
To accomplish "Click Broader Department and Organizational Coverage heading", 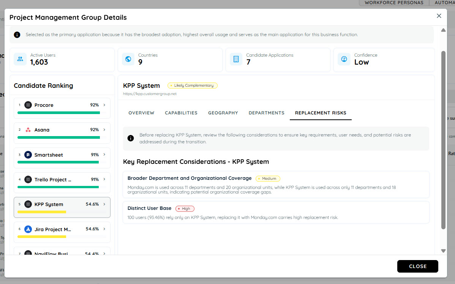I will (190, 178).
